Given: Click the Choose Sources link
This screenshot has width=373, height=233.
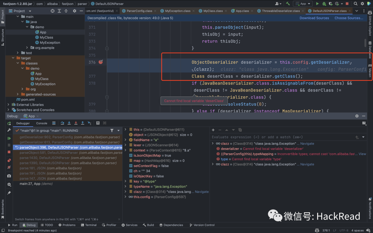Looking at the screenshot, I should pyautogui.click(x=348, y=18).
